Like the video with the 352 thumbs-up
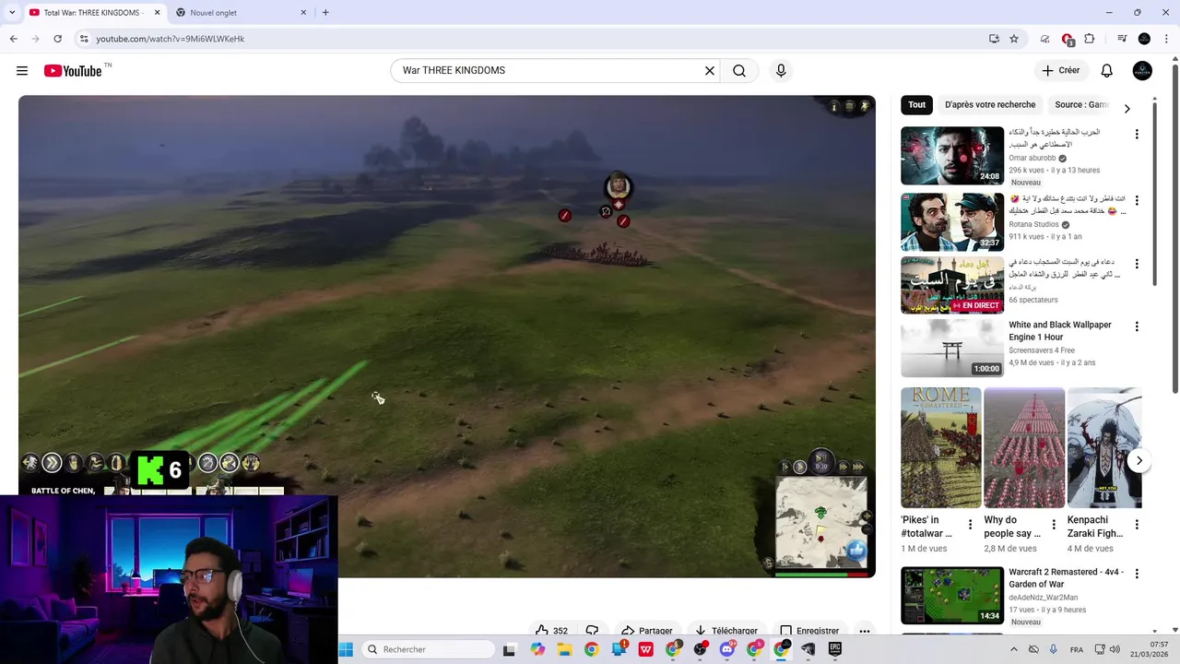The width and height of the screenshot is (1180, 664). pos(551,631)
